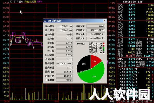Click the 区间均价 field showing 0.773

click(64, 55)
